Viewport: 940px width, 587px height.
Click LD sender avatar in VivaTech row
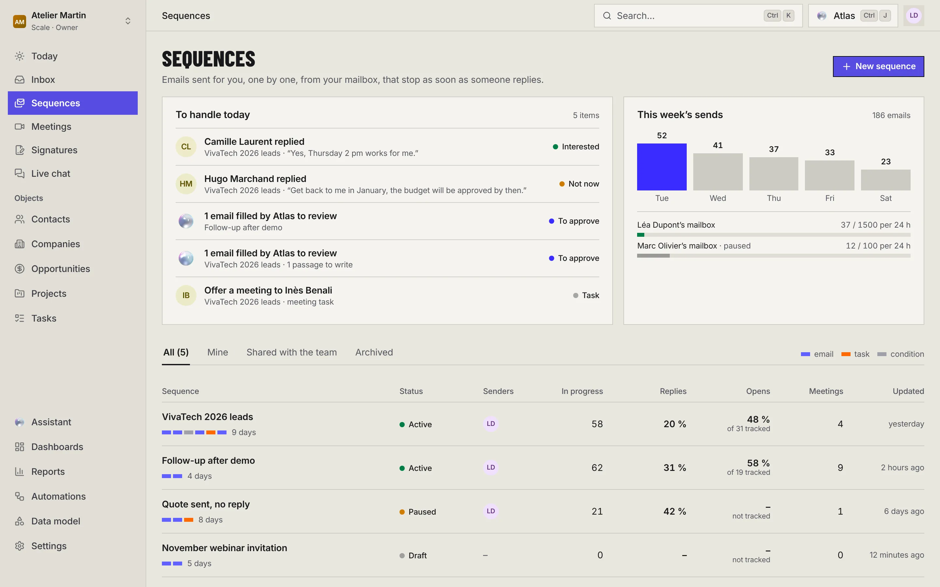tap(491, 424)
